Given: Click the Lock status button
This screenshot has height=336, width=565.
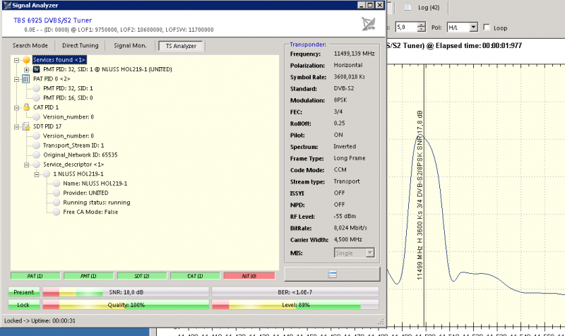Looking at the screenshot, I should point(24,304).
